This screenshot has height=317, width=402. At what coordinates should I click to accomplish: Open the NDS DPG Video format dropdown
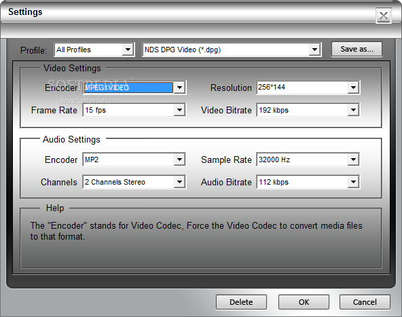[x=314, y=50]
